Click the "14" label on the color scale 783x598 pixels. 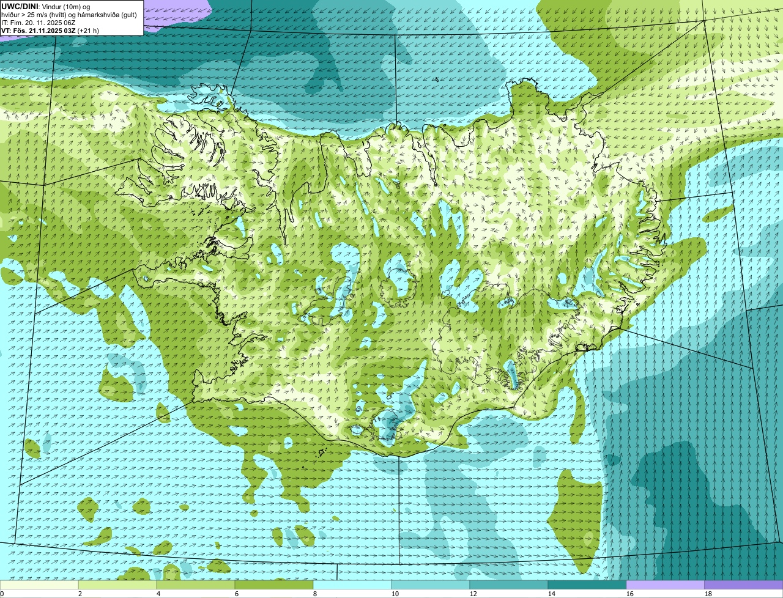[552, 594]
